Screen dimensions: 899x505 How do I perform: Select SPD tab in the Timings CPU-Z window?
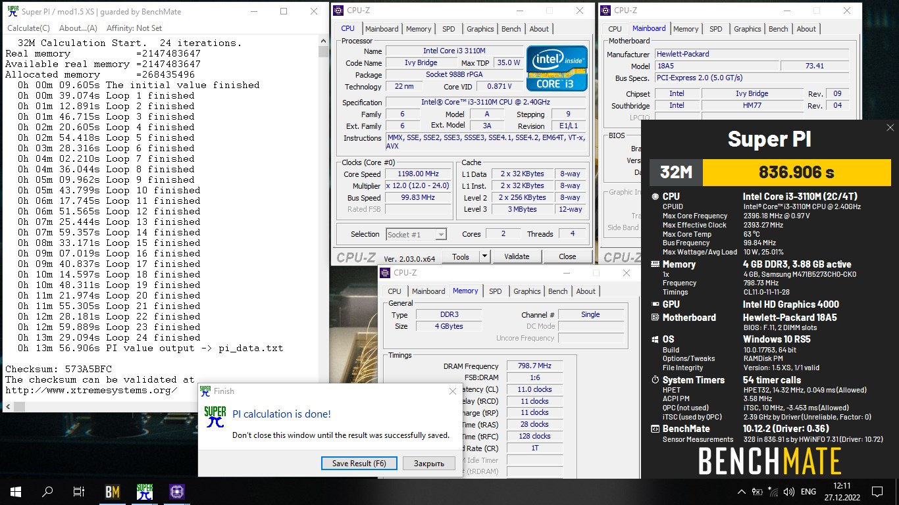(496, 291)
